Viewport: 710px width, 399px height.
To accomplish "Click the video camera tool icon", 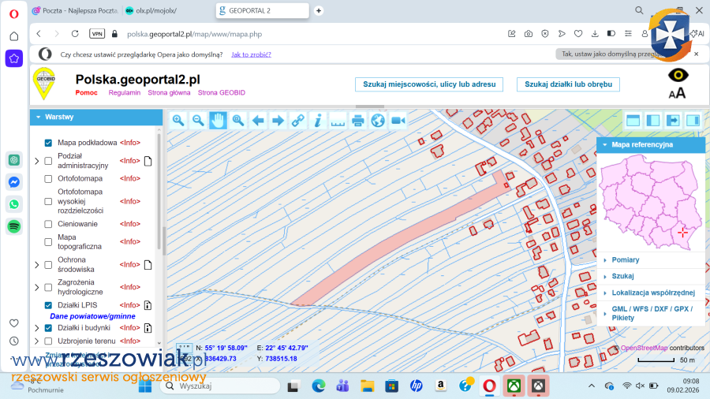I will tap(398, 121).
